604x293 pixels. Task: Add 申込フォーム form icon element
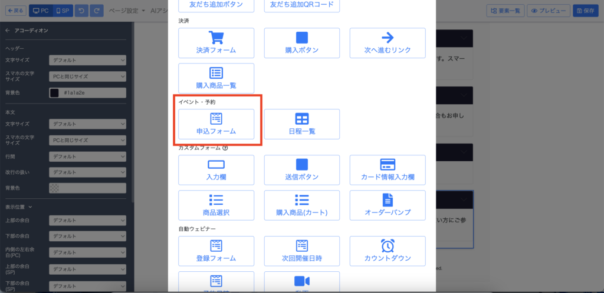[216, 124]
